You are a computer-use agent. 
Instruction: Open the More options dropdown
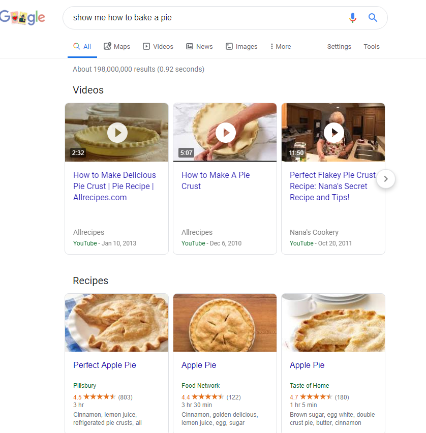[x=280, y=46]
